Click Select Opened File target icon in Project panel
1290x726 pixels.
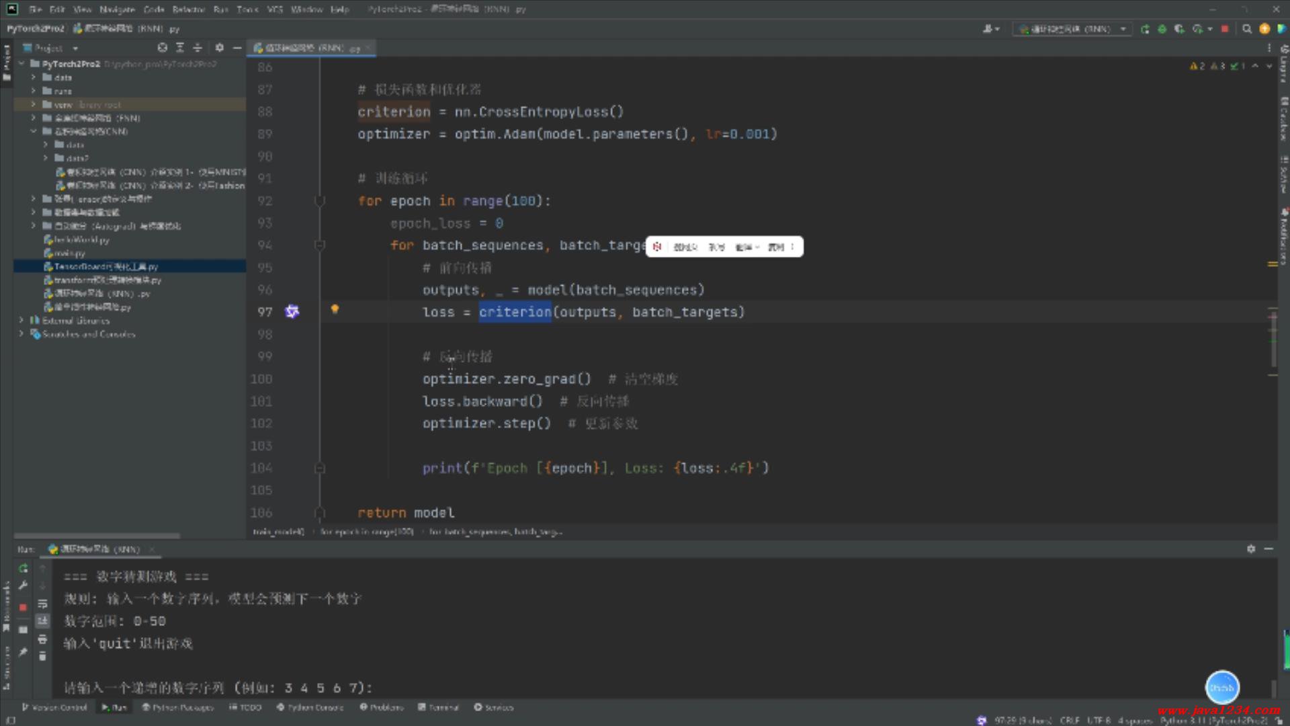[x=162, y=48]
